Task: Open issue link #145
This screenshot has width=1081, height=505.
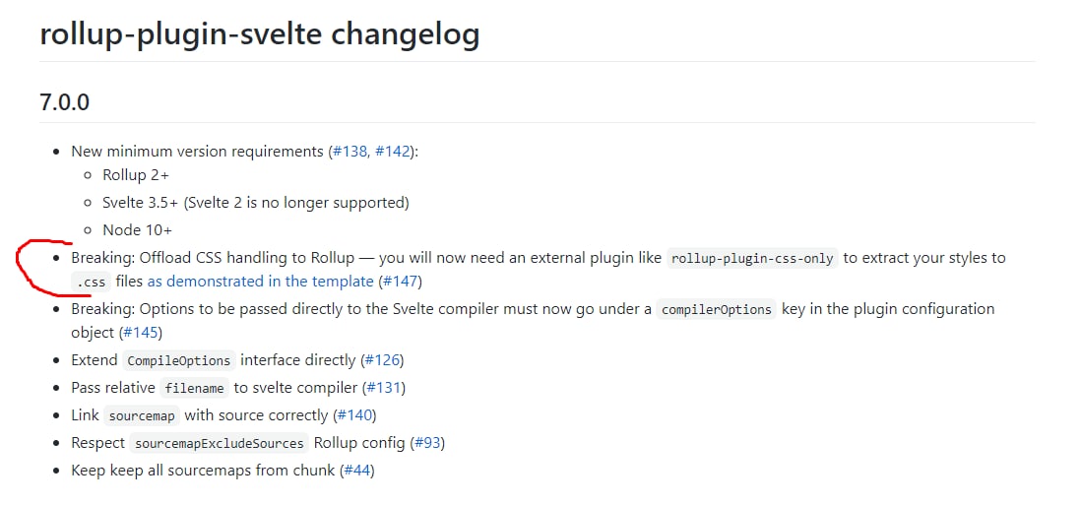Action: tap(142, 332)
